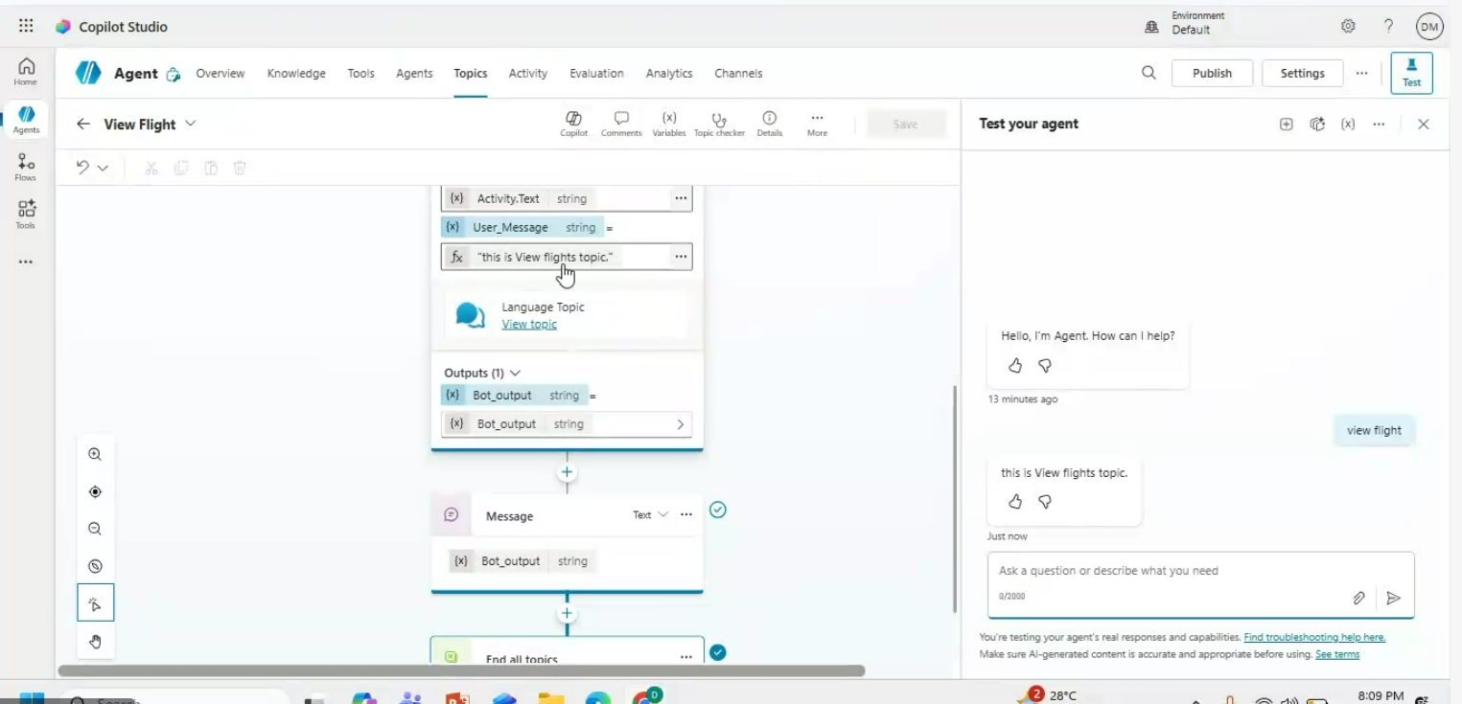Switch to the Channels tab
Viewport: 1462px width, 704px height.
point(738,73)
